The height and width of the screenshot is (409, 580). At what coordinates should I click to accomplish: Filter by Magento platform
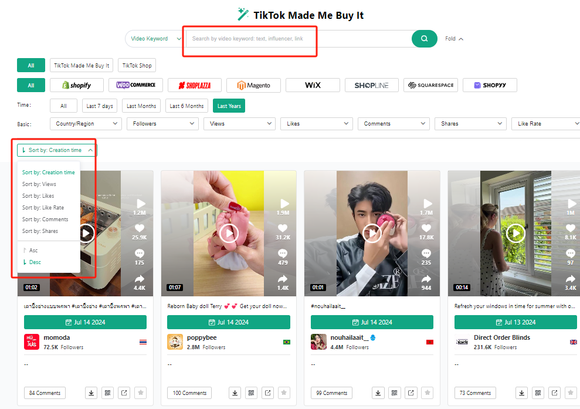(253, 85)
